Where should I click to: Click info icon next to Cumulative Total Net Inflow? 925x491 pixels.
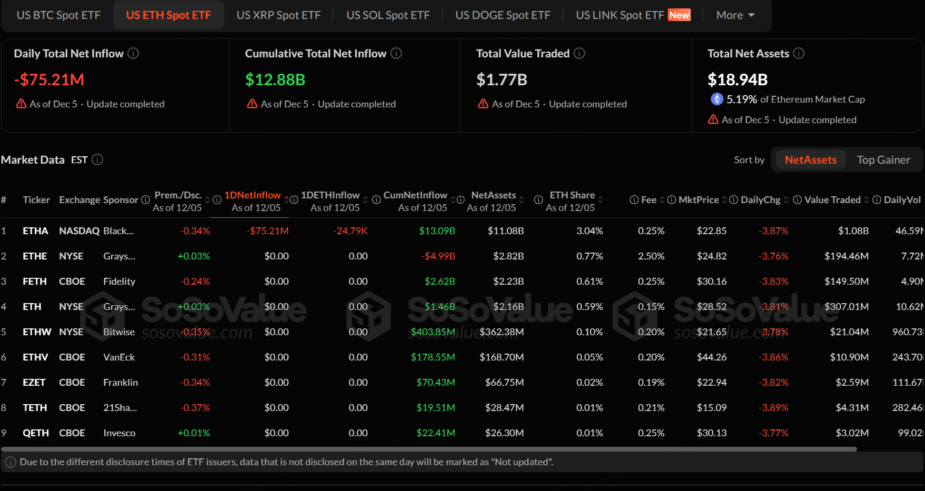(396, 53)
